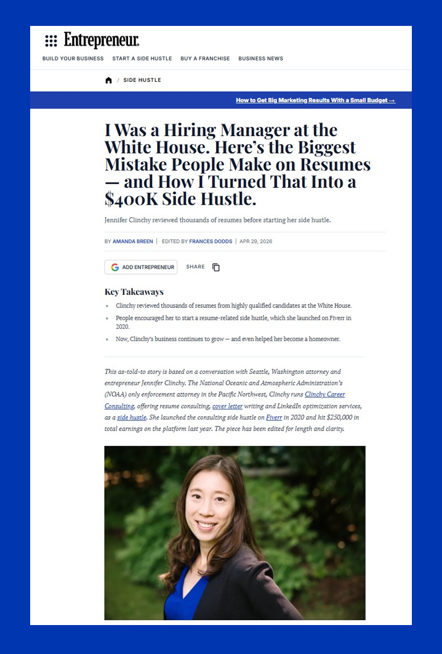442x654 pixels.
Task: Follow the Clinchy Career Consulting link
Action: pyautogui.click(x=225, y=400)
